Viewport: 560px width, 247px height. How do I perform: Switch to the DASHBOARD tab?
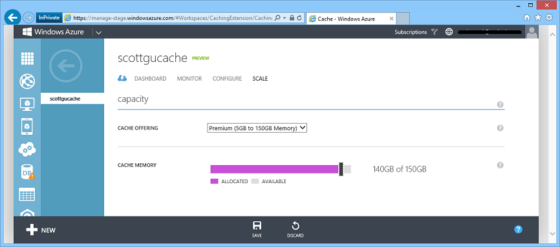click(x=151, y=79)
